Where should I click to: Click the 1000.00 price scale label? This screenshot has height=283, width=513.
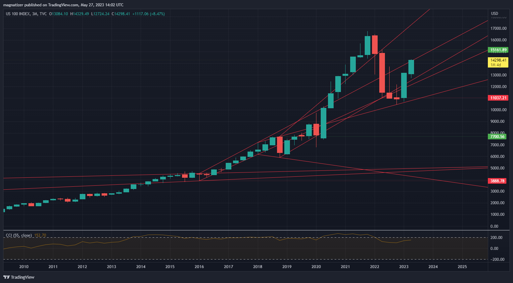coord(497,214)
